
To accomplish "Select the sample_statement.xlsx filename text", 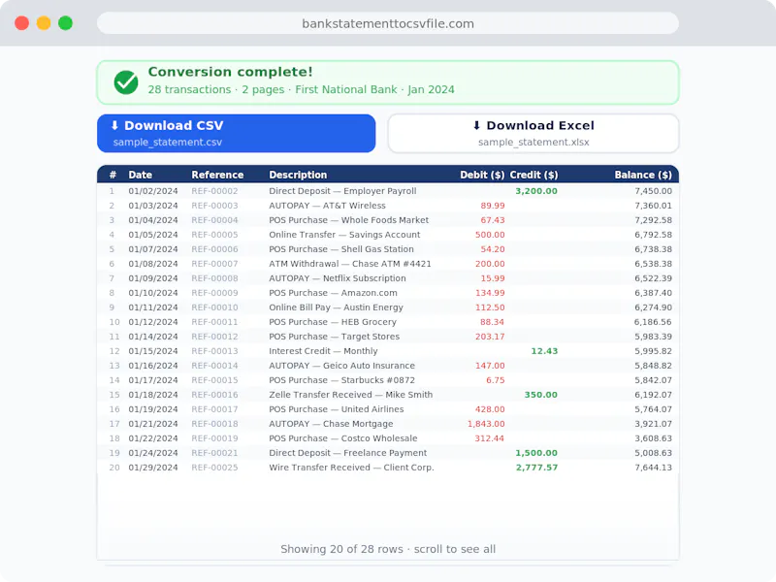I will pyautogui.click(x=533, y=142).
